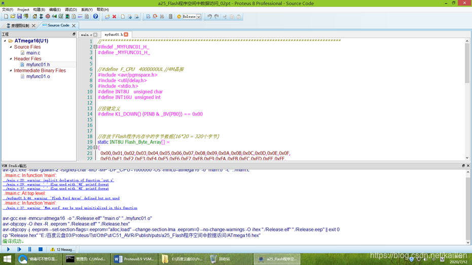Image resolution: width=472 pixels, height=265 pixels.
Task: Launch the 3D Visualizer icon
Action: pos(54,17)
